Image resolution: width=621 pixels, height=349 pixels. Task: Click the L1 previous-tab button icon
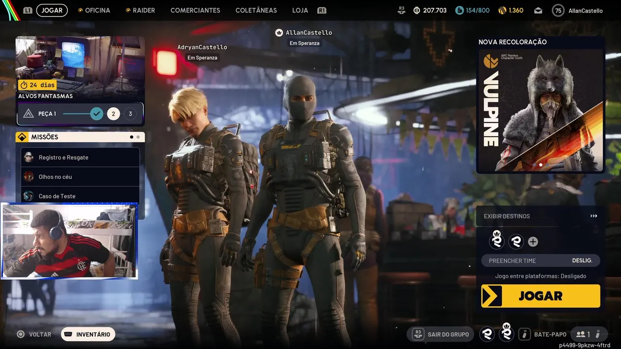(x=28, y=10)
